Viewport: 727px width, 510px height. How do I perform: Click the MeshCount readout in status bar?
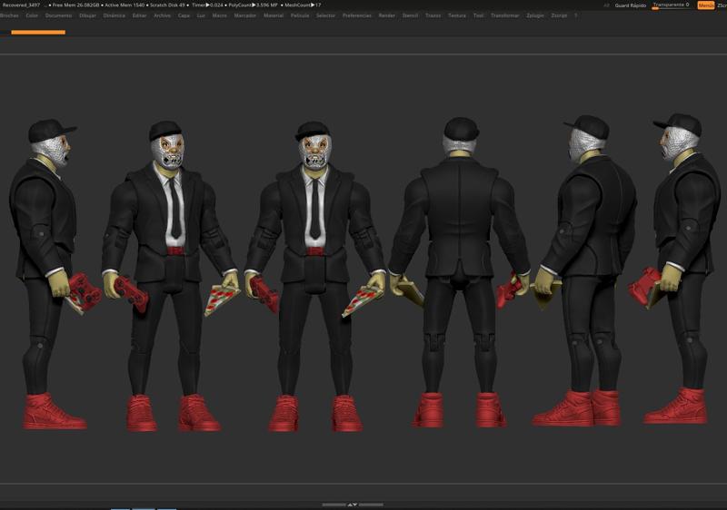[303, 5]
